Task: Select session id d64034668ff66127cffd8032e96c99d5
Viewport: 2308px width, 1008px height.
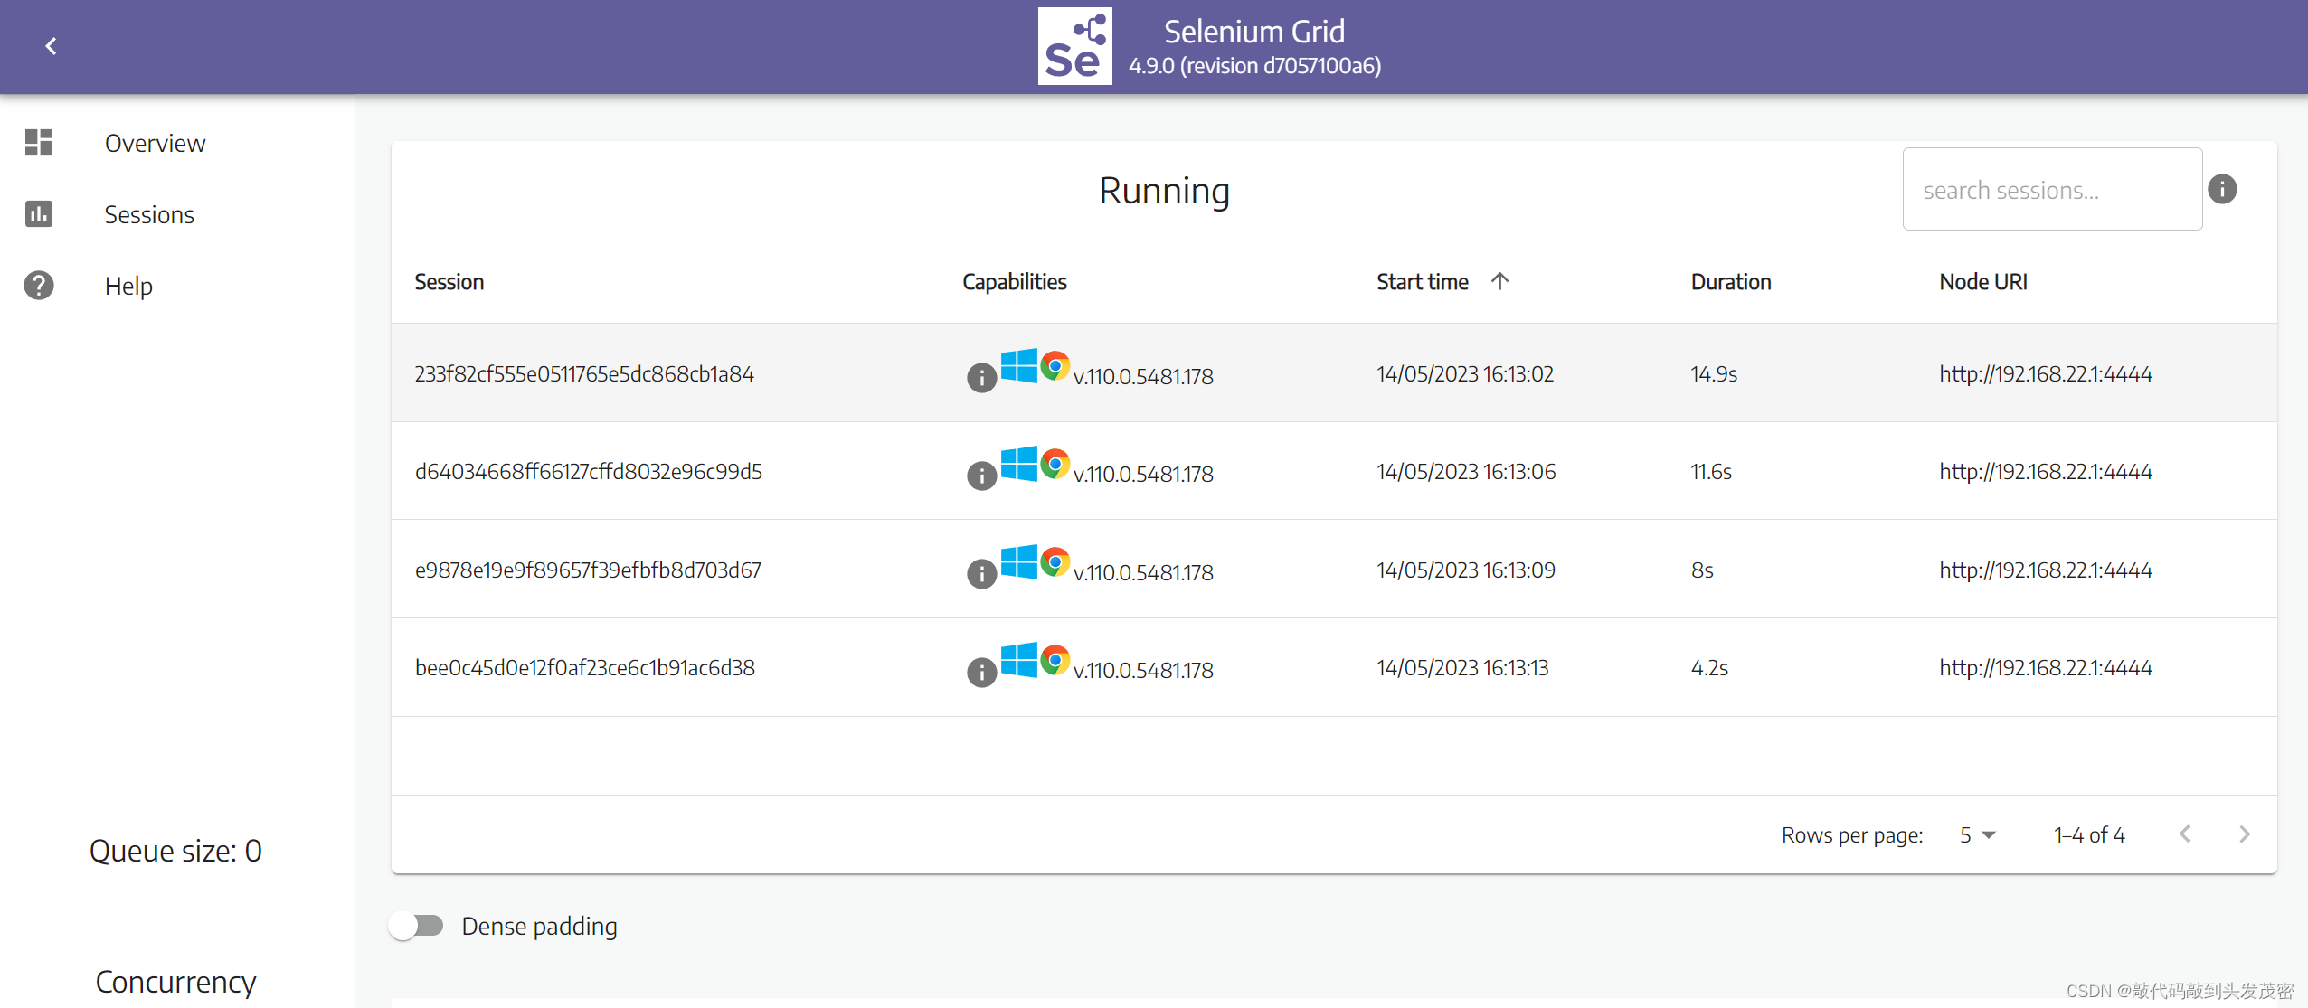Action: coord(588,471)
